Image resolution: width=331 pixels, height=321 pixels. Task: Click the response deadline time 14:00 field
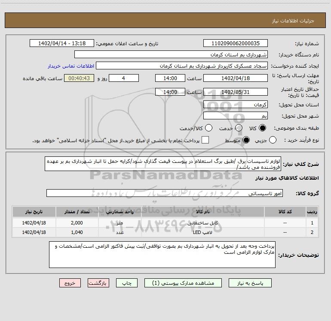[170, 78]
